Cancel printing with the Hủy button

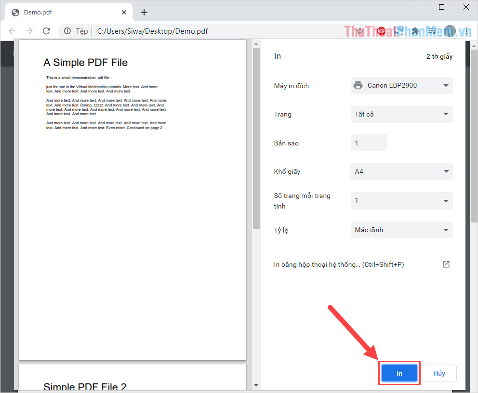(439, 373)
